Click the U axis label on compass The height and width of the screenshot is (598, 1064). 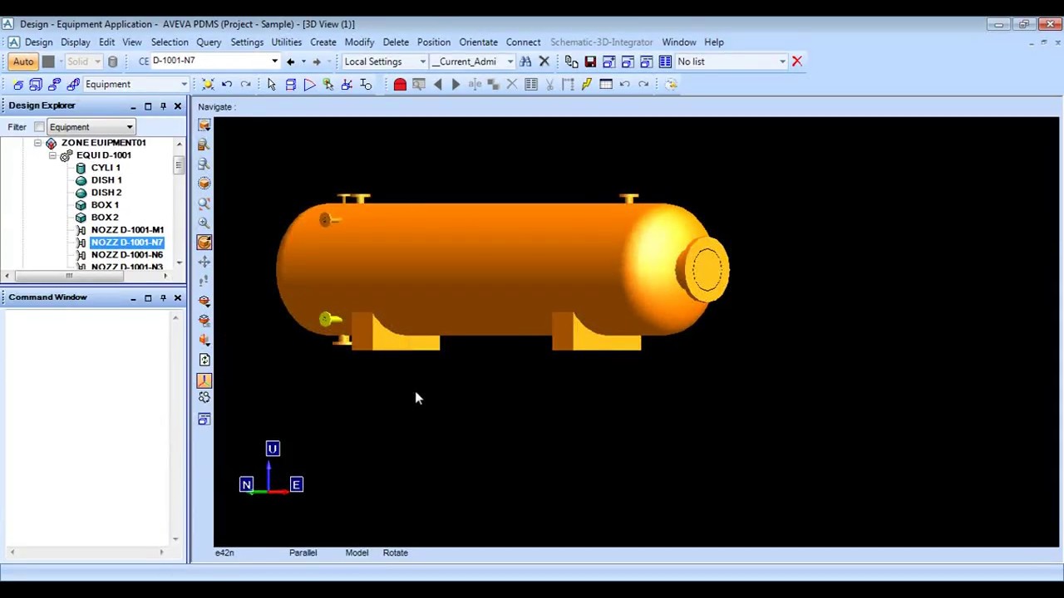pyautogui.click(x=272, y=448)
